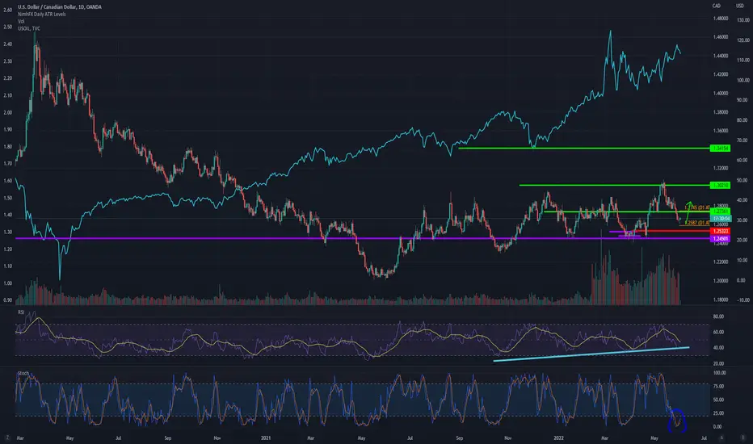The height and width of the screenshot is (444, 753).
Task: Click the 17:30:04 countdown price label
Action: [720, 219]
